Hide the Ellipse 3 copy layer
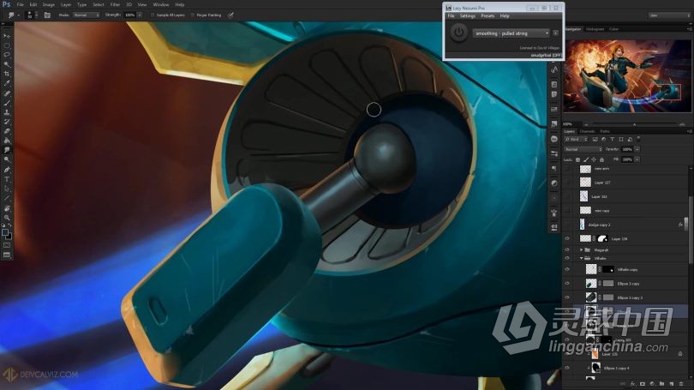 (x=567, y=284)
